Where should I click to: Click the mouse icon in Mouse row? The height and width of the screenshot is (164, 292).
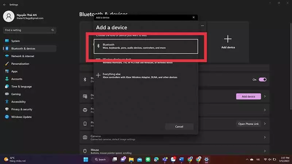pyautogui.click(x=85, y=151)
